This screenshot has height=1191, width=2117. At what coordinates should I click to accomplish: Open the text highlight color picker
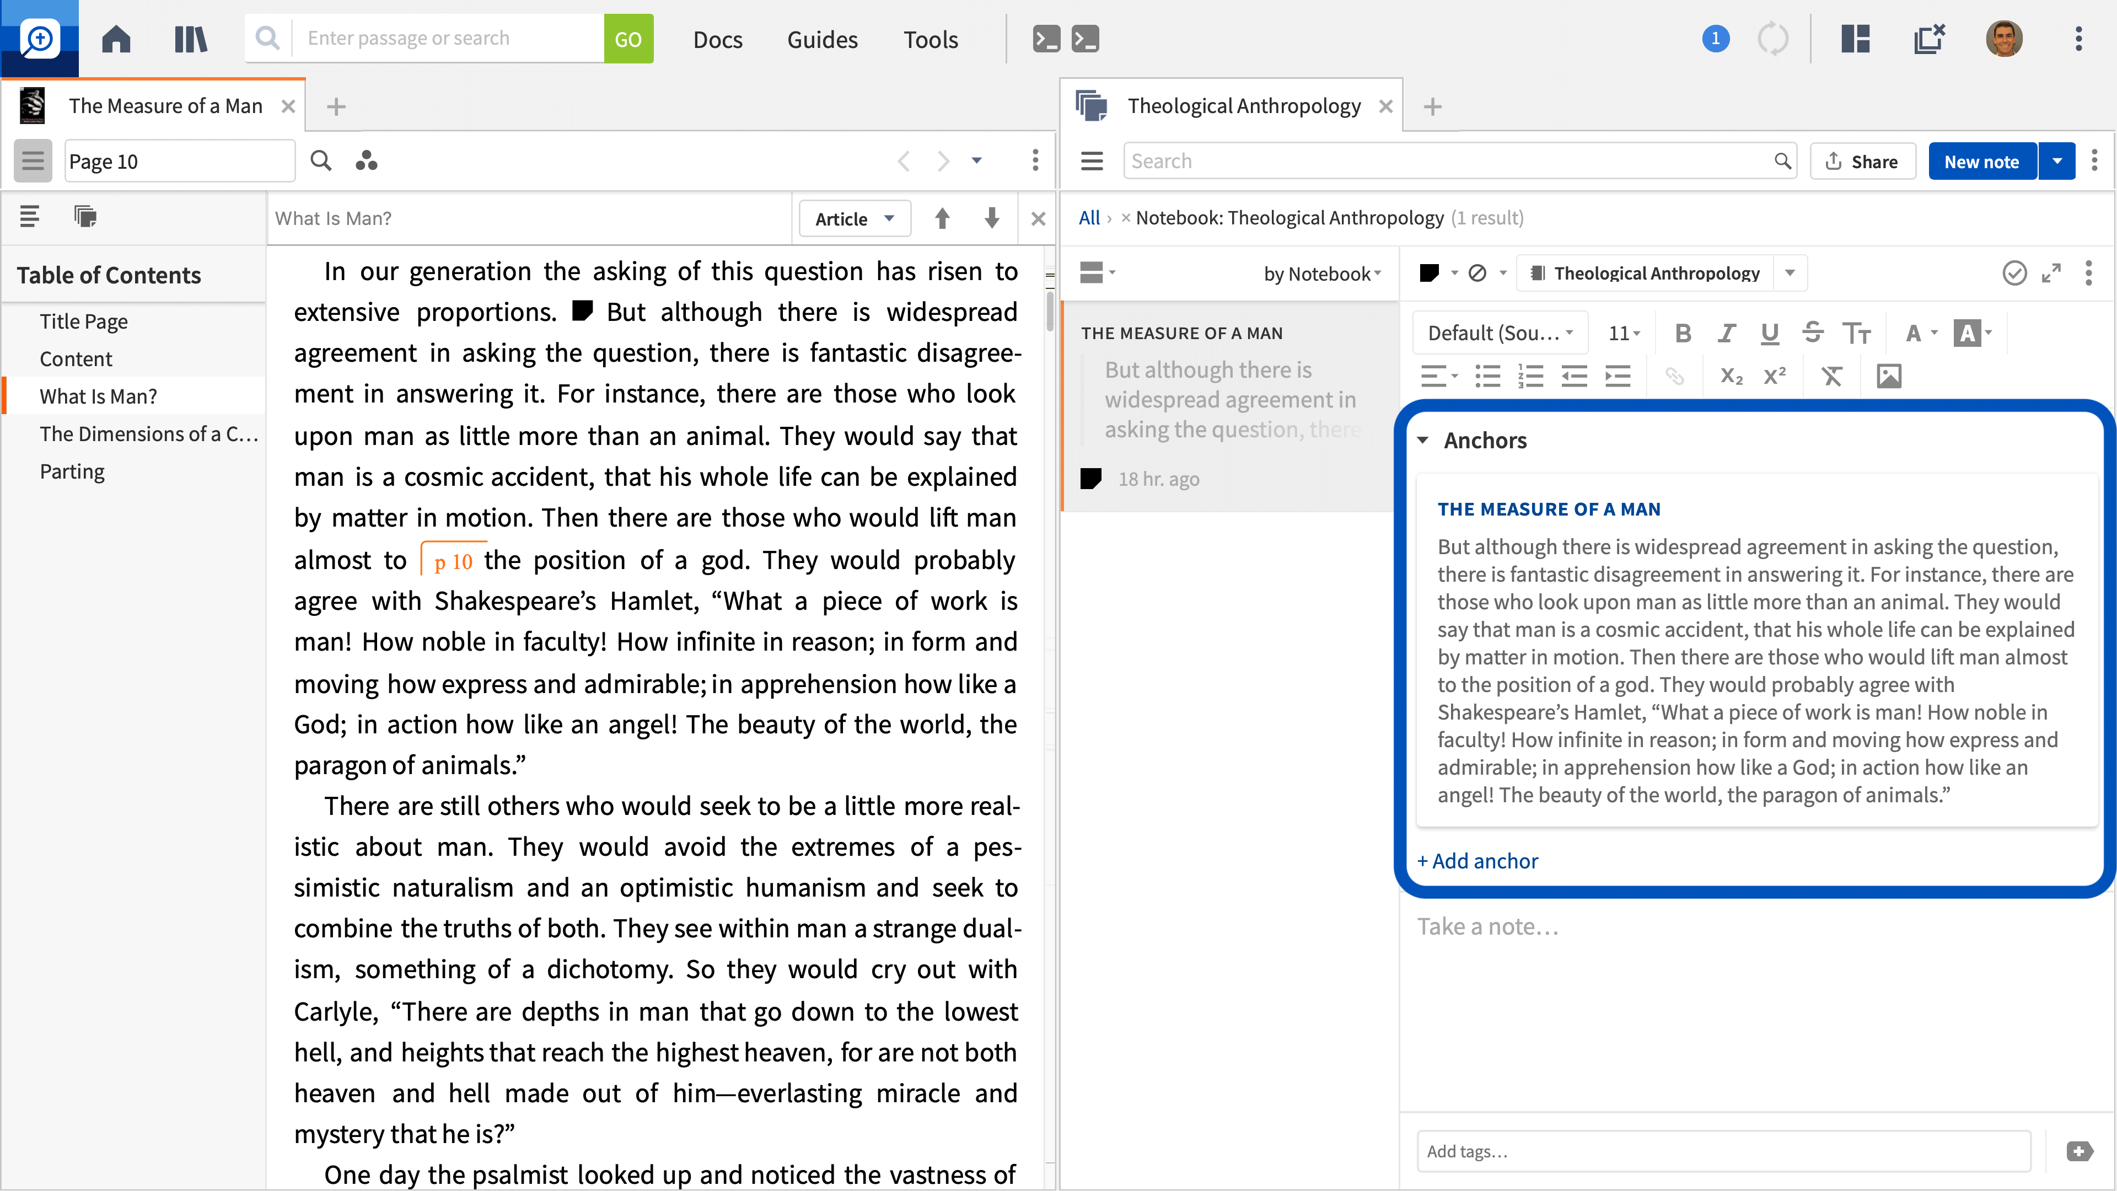tap(1973, 333)
